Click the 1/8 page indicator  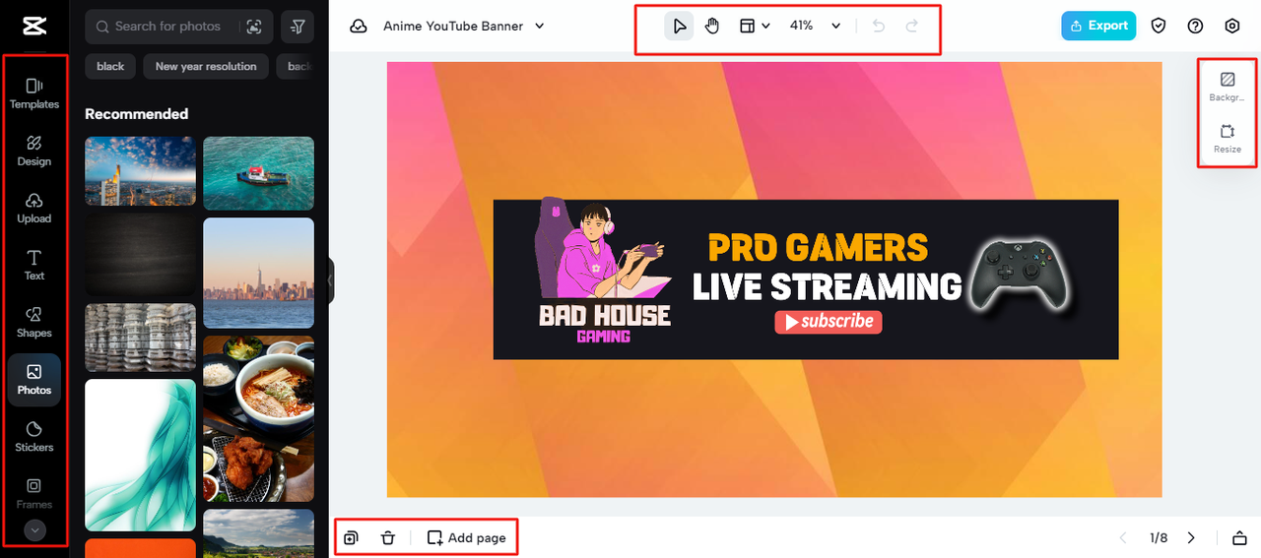point(1159,538)
